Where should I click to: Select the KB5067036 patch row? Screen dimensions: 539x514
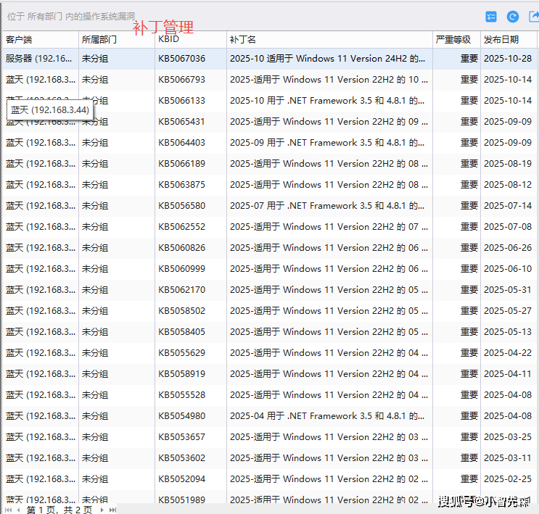[181, 59]
